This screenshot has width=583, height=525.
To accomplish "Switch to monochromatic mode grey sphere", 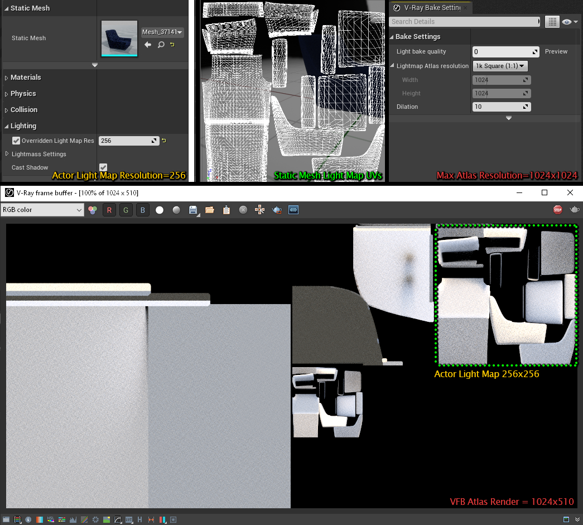I will coord(176,210).
